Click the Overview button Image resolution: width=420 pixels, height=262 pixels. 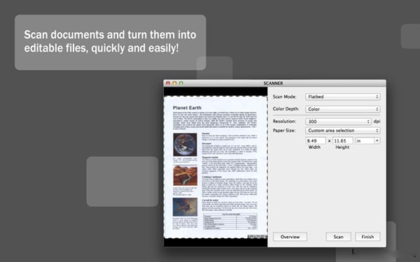(290, 237)
